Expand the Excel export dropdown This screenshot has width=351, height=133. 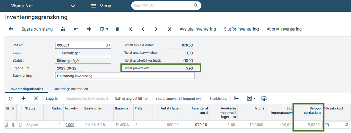(x=254, y=99)
